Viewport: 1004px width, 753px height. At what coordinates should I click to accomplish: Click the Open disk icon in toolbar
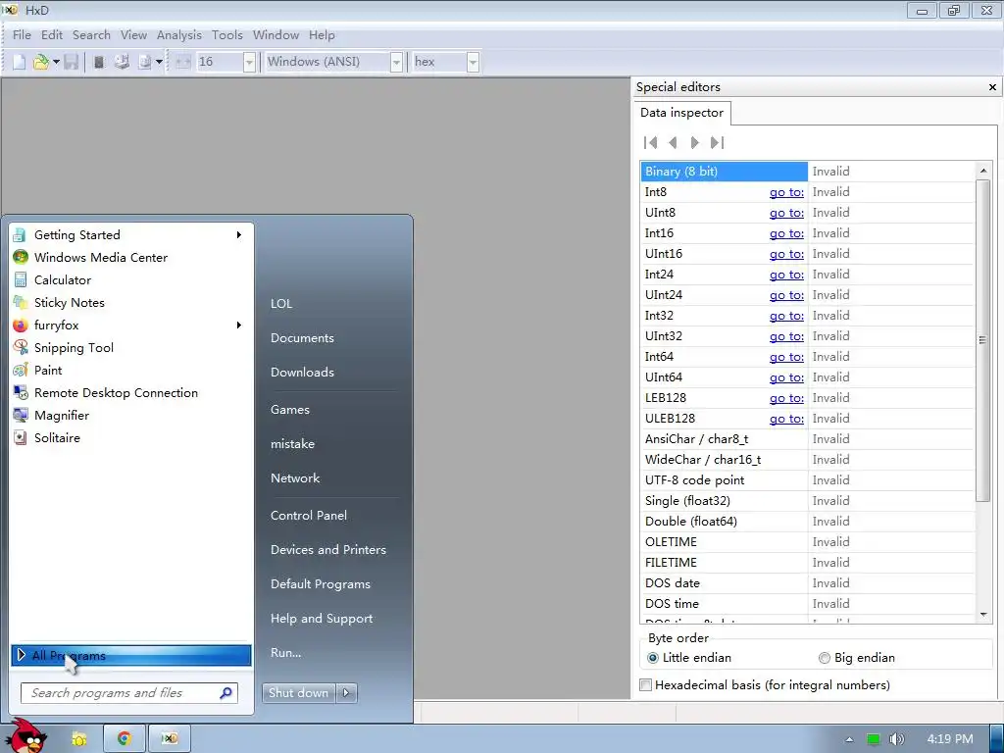point(122,62)
